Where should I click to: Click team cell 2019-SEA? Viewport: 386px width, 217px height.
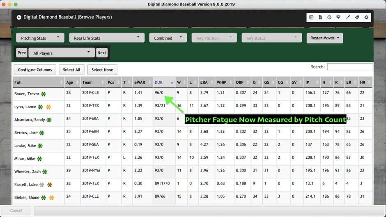(90, 144)
